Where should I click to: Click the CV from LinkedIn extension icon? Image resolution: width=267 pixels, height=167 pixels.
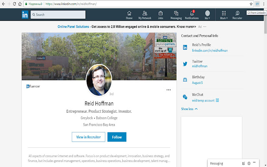point(257,4)
